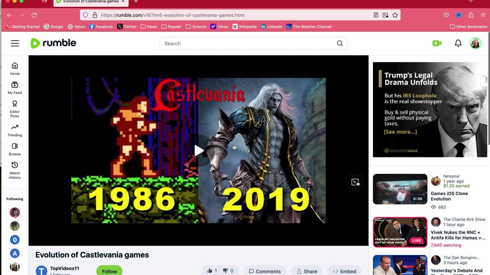Open Browse in sidebar
490x275 pixels.
[15, 149]
